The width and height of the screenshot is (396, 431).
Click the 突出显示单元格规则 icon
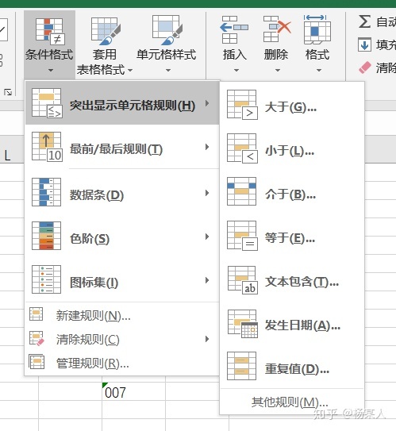47,103
